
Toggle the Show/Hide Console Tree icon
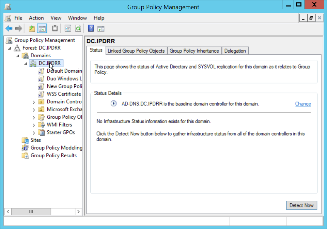[x=42, y=29]
